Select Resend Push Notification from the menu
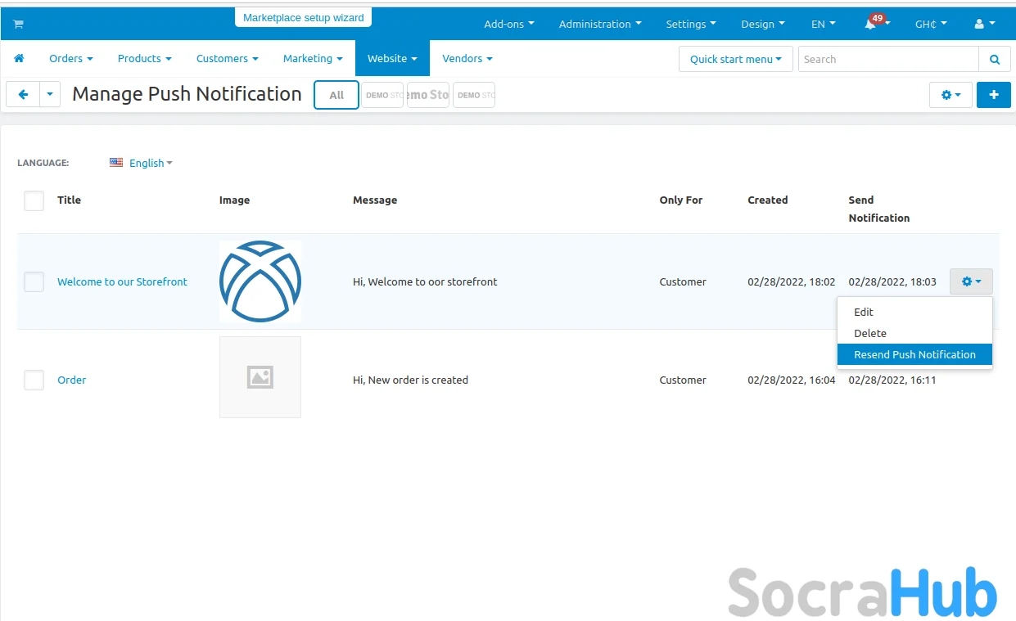This screenshot has width=1016, height=621. [914, 354]
